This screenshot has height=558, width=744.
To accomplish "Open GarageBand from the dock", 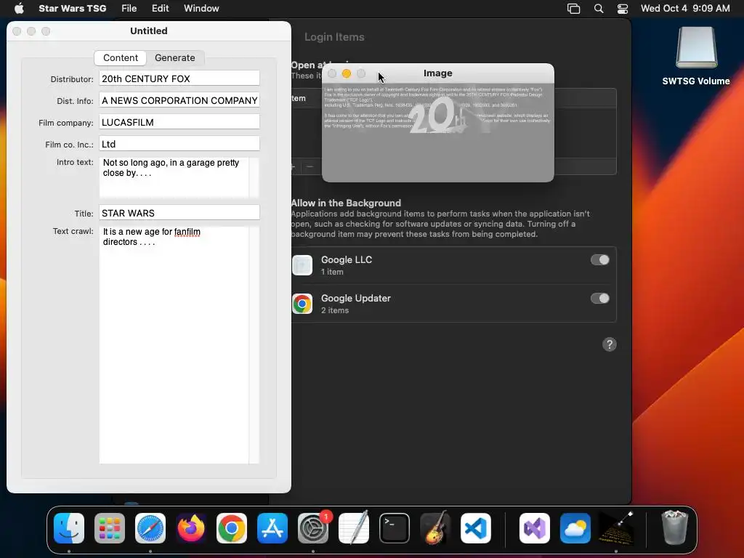I will coord(435,528).
